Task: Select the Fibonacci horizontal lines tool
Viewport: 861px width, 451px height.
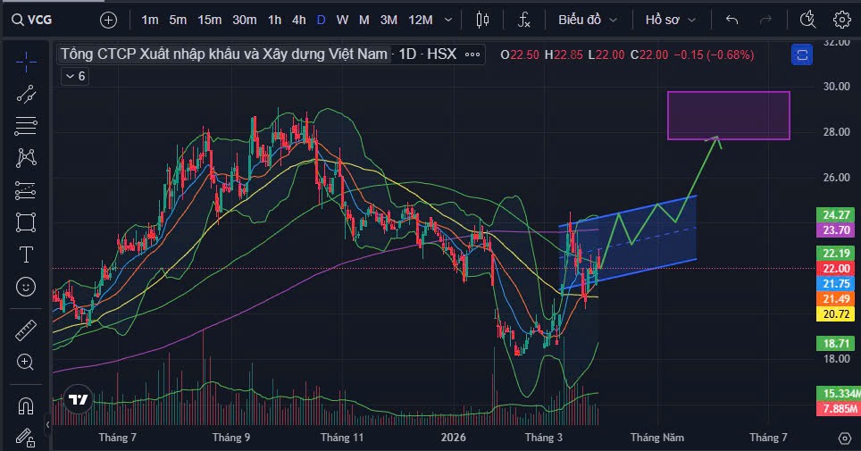Action: (26, 126)
